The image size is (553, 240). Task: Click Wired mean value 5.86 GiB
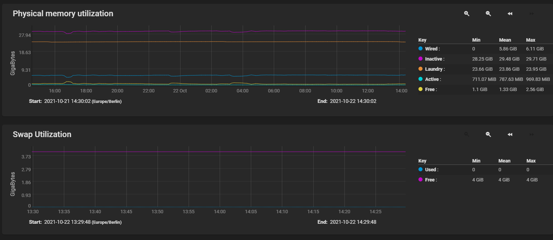click(508, 49)
